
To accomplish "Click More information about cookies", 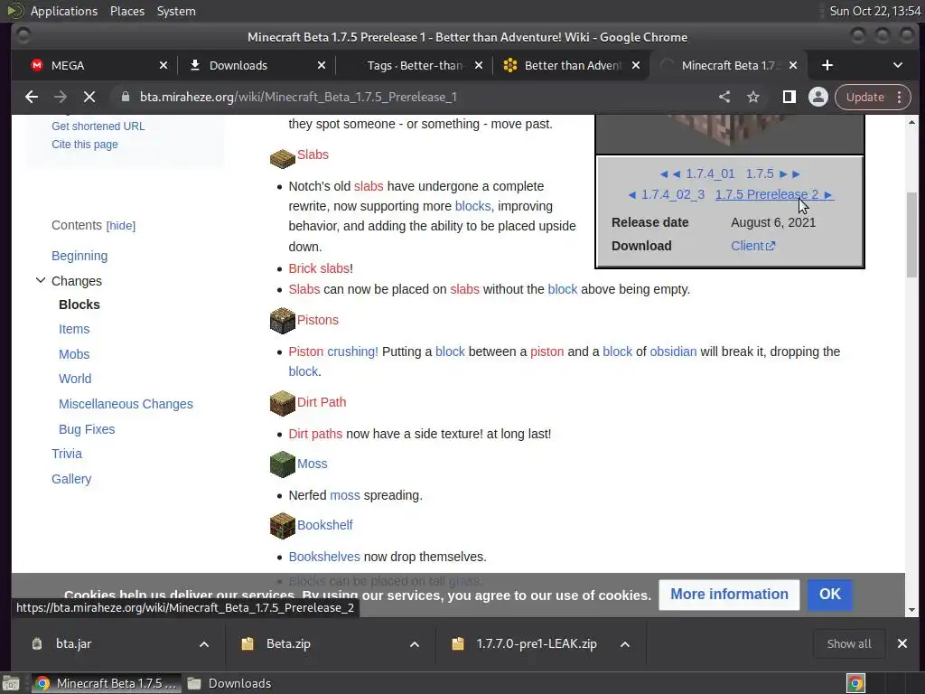I will (729, 595).
